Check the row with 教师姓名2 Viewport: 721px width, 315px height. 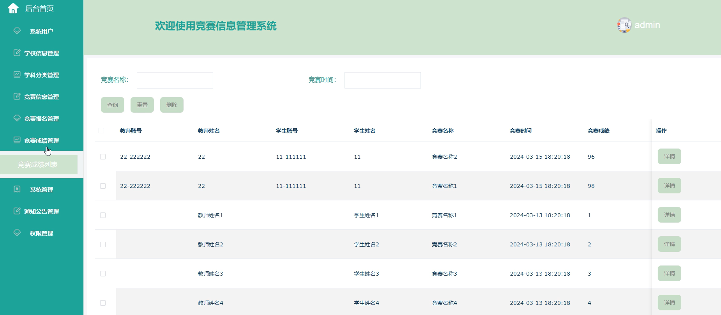pos(103,244)
